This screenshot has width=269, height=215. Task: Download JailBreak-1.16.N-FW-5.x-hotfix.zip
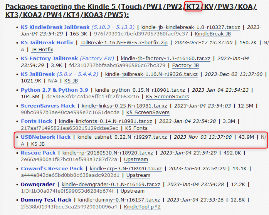click(x=124, y=42)
